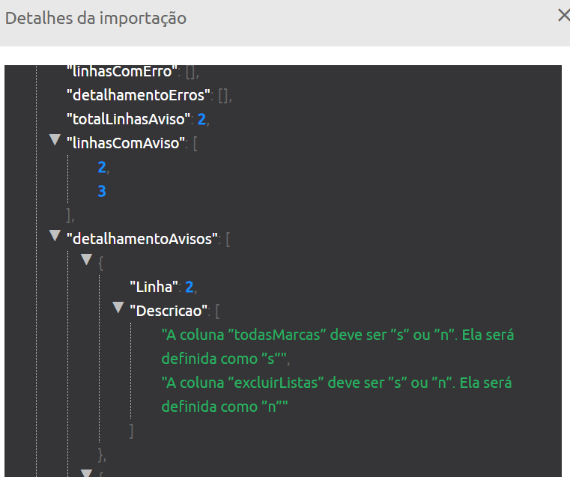Screen dimensions: 570x477
Task: Collapse the first object inside detalhamentoAvisos
Action: click(x=86, y=260)
